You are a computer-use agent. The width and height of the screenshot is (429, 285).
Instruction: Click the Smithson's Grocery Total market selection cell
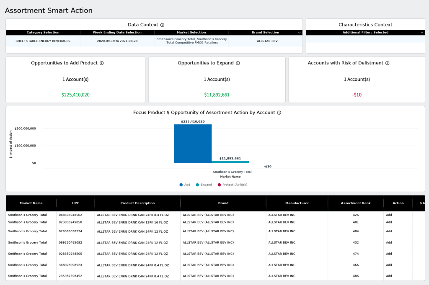pyautogui.click(x=191, y=41)
